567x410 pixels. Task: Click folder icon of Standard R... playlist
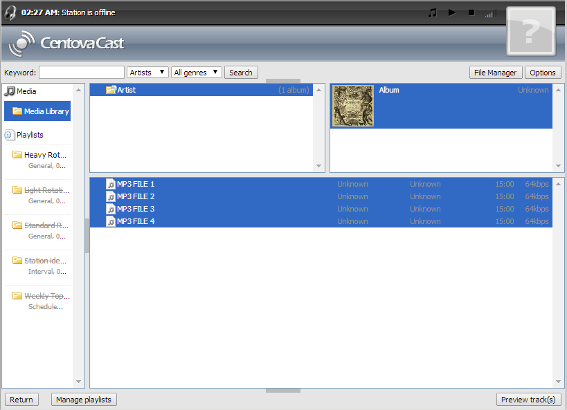(x=17, y=225)
